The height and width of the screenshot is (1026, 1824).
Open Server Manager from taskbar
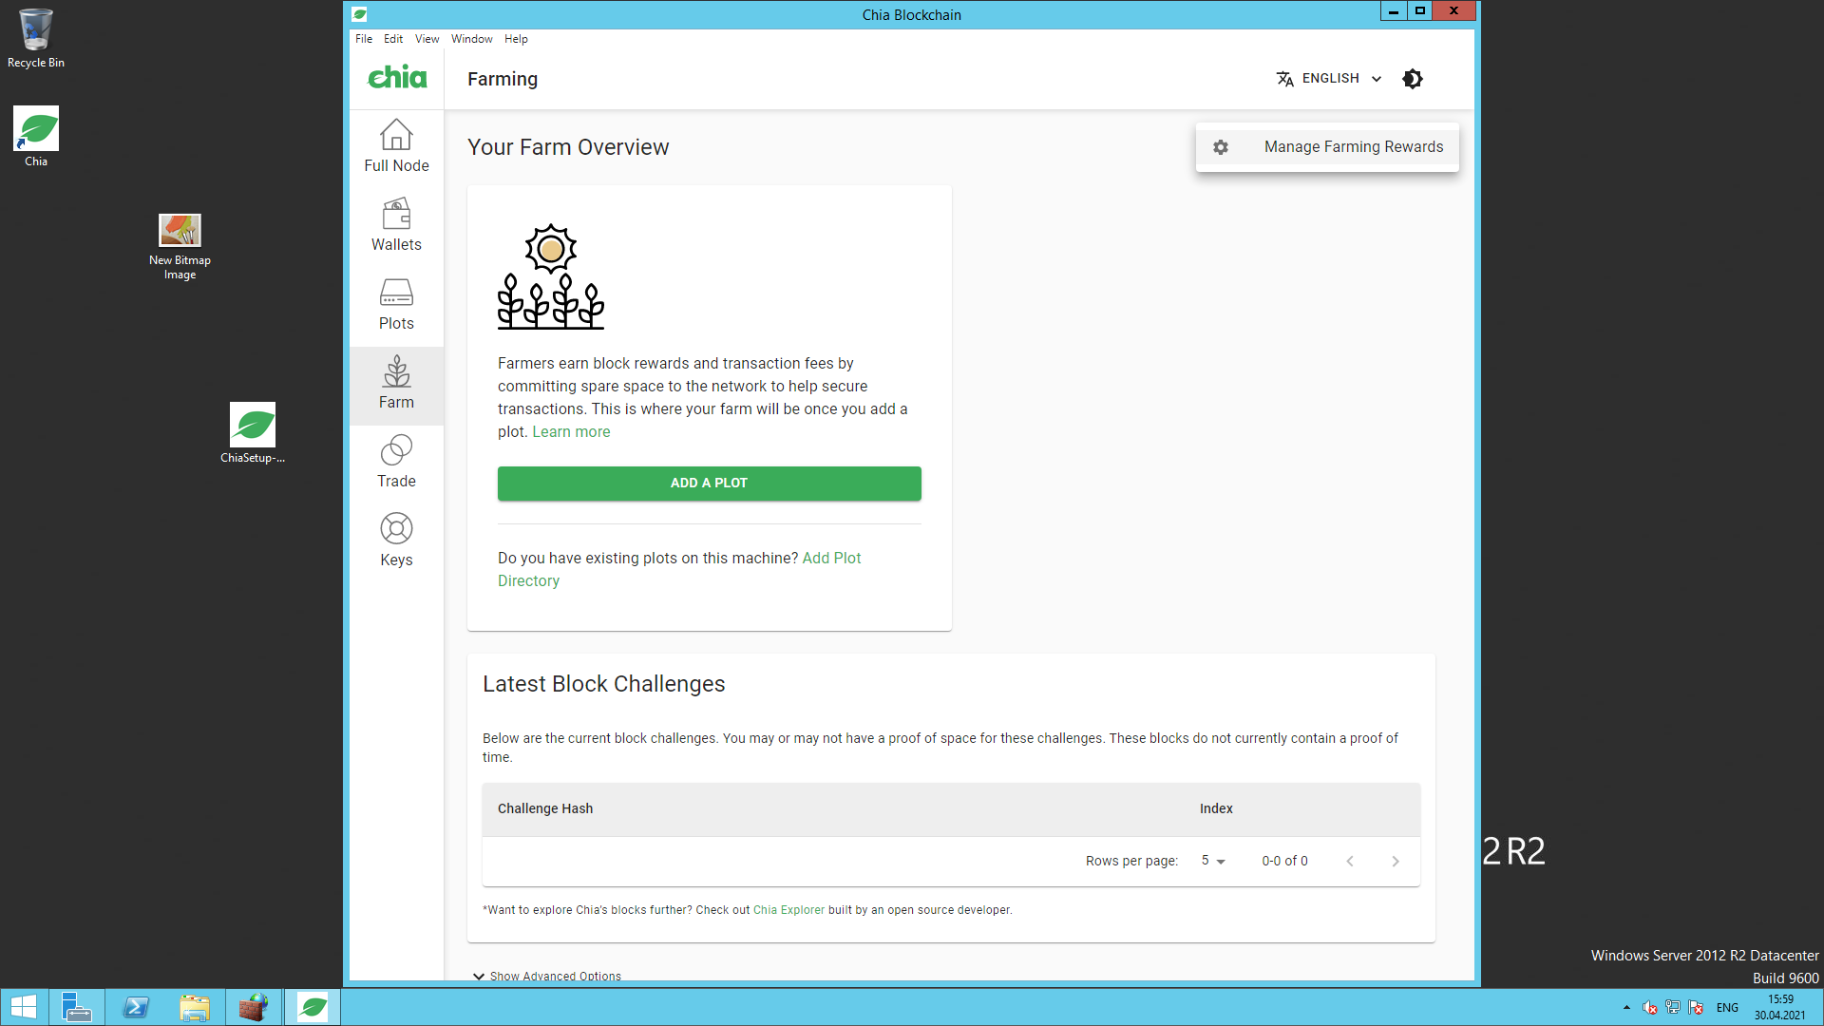click(76, 1007)
